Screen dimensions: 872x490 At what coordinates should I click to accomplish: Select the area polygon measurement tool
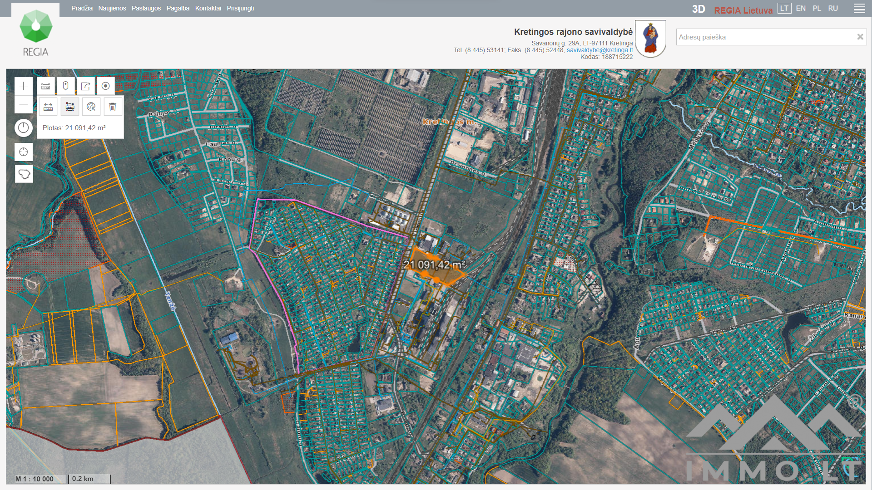[70, 107]
